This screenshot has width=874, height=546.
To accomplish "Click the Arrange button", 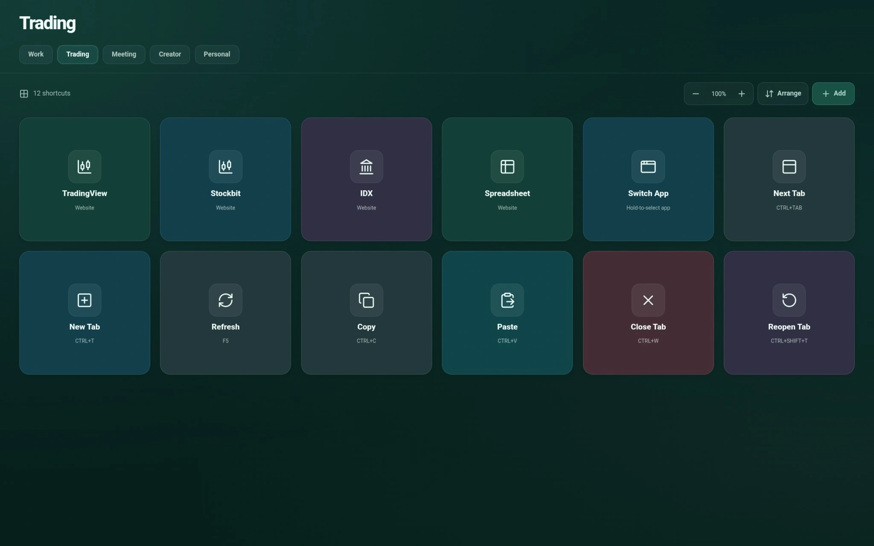I will point(783,93).
